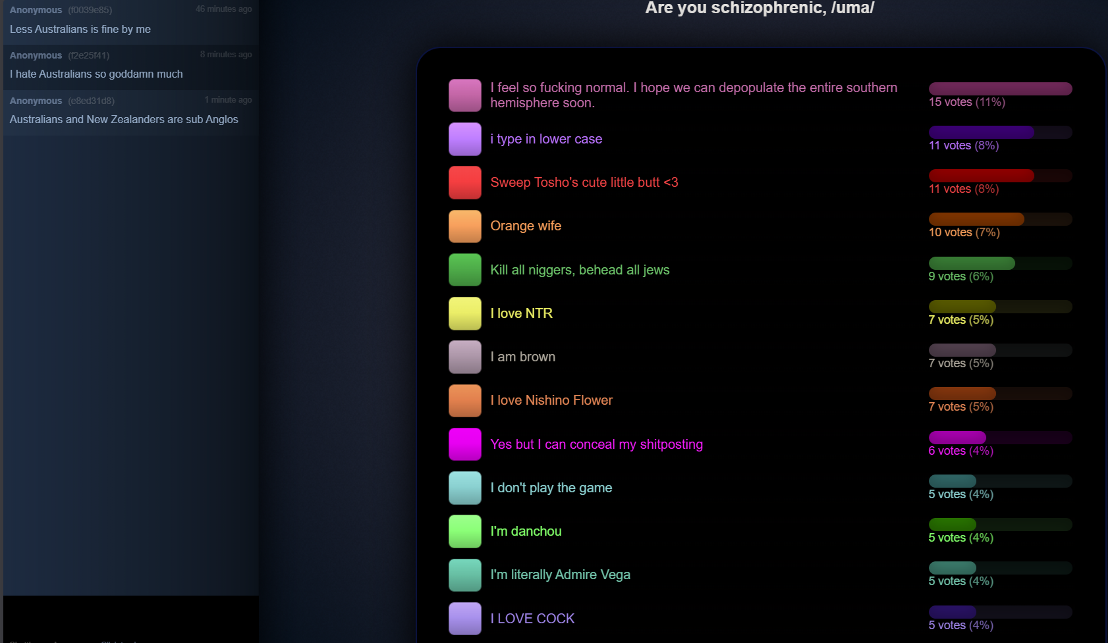Click the yellow result bar for "I love NTR"

[1000, 307]
